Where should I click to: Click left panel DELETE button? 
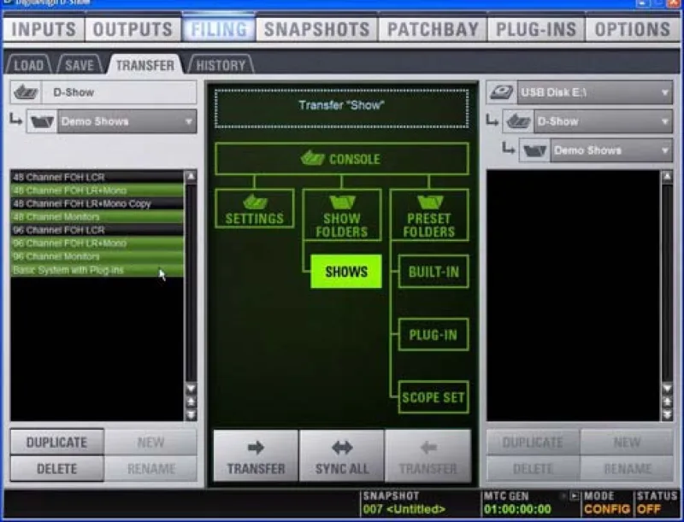(56, 469)
